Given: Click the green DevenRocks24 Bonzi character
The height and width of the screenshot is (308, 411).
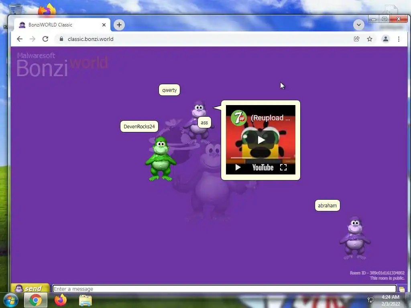Looking at the screenshot, I should (x=161, y=159).
